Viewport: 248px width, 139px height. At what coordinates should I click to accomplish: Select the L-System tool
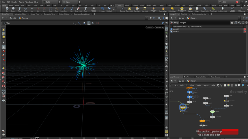(102, 9)
